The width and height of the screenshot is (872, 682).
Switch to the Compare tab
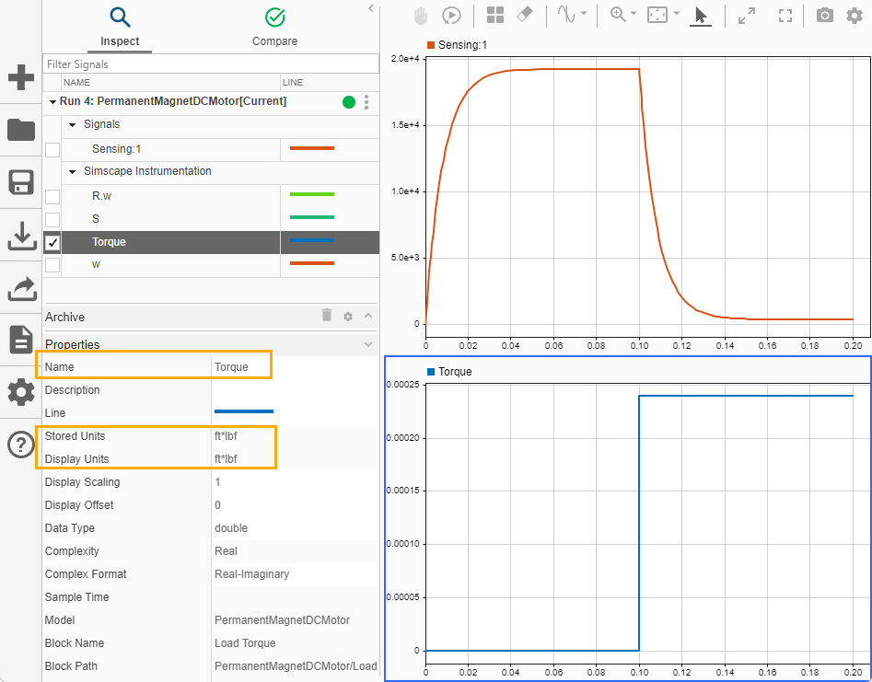click(x=274, y=27)
